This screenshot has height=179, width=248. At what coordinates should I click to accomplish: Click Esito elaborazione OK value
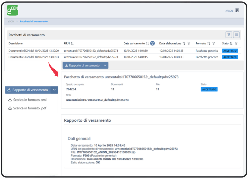click(98, 162)
